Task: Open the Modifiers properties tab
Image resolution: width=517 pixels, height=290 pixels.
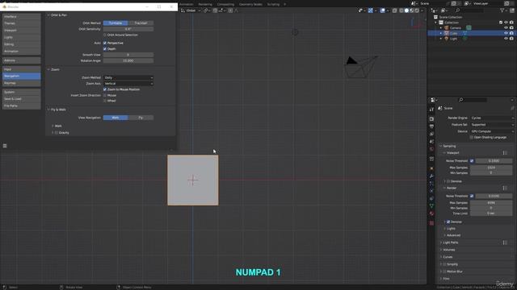Action: coord(431,176)
